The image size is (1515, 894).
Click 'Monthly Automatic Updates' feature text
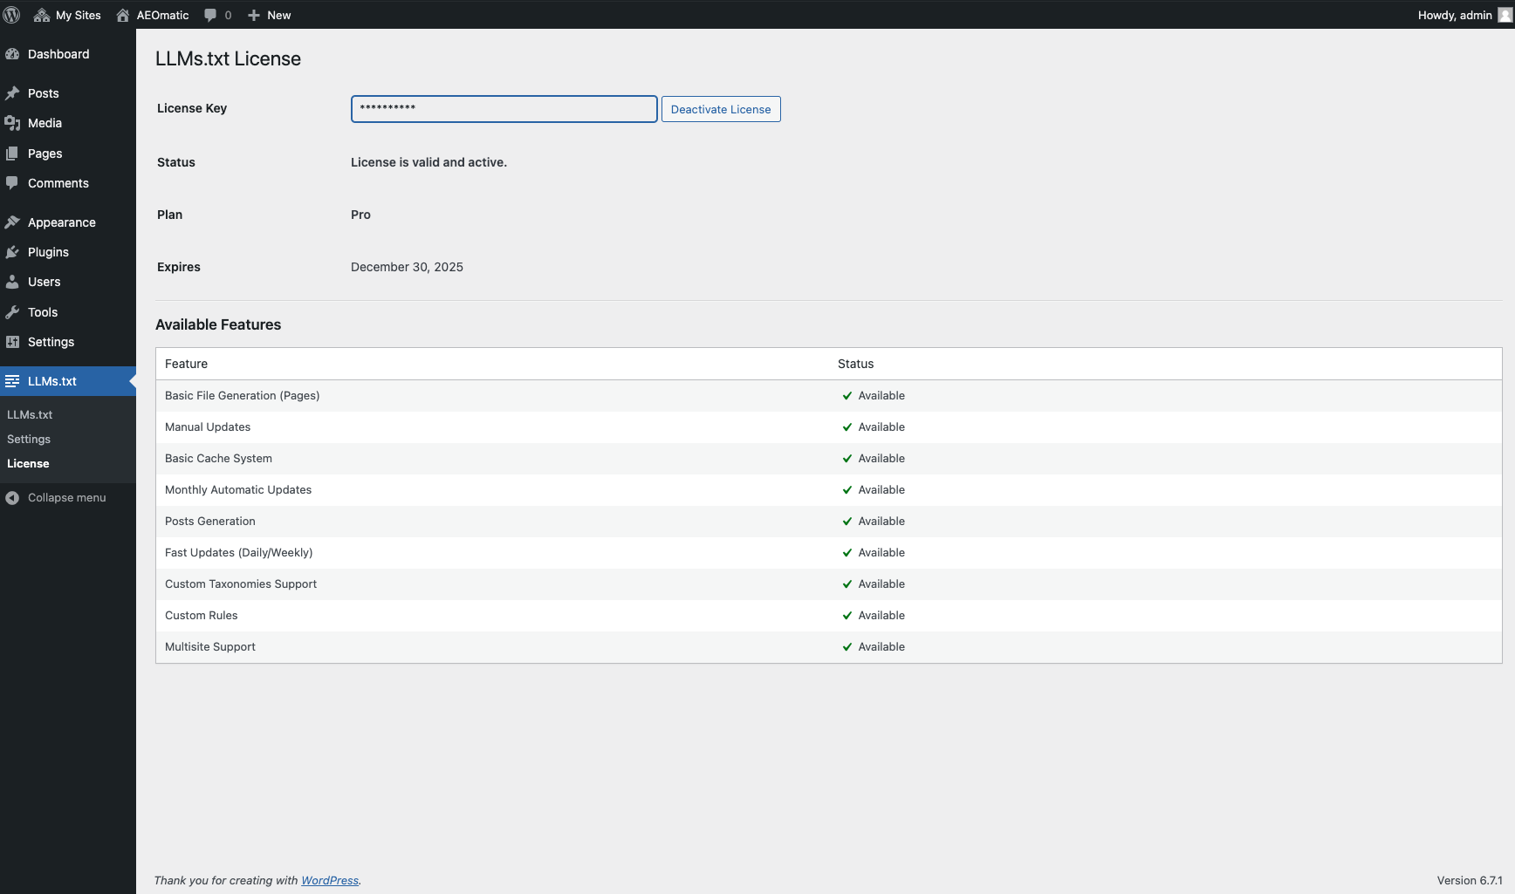pyautogui.click(x=238, y=490)
